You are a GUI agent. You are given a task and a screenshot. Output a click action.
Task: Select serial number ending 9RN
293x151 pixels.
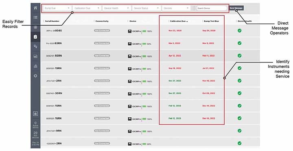point(54,131)
